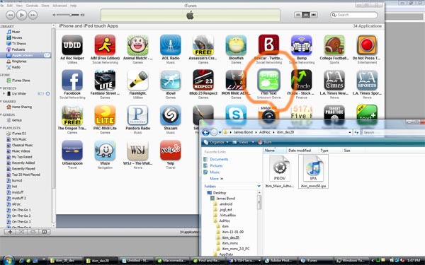This screenshot has height=265, width=425.
Task: Click the Waze app icon
Action: [x=105, y=151]
